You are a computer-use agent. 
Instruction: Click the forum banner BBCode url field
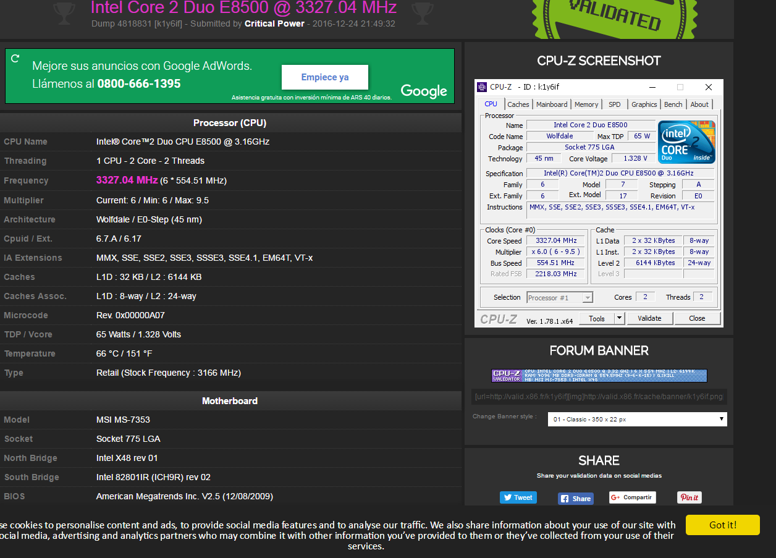point(599,395)
